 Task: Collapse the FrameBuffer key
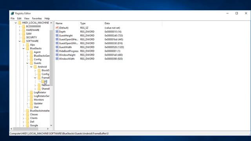[x=35, y=78]
